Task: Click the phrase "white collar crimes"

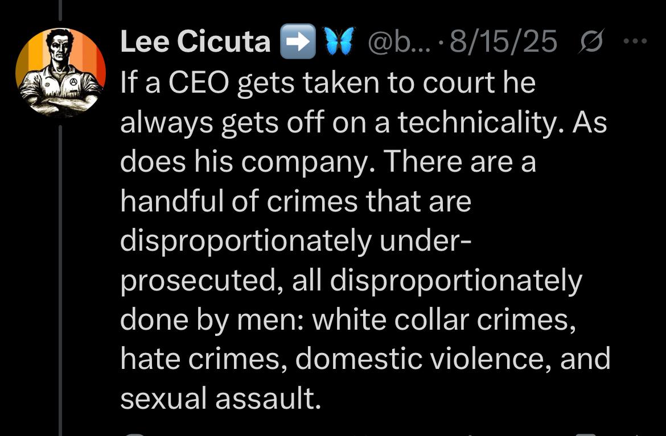Action: click(x=441, y=321)
